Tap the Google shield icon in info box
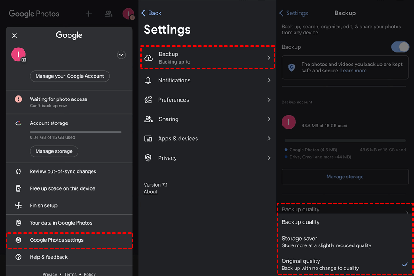414x276 pixels. click(292, 68)
